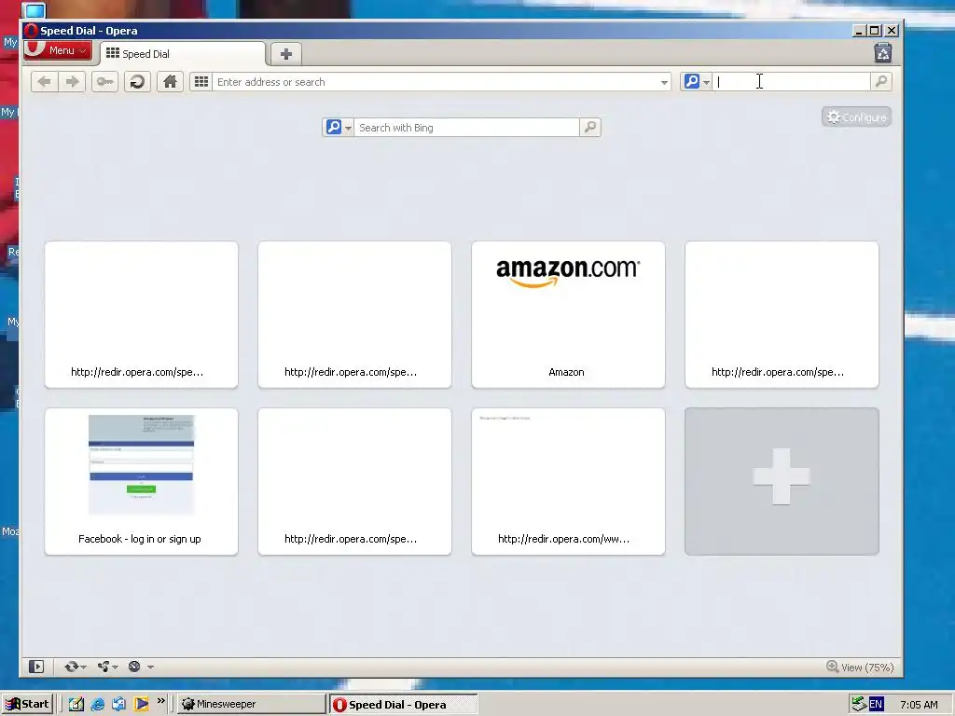
Task: Toggle the panels sidebar button in status bar
Action: tap(36, 667)
